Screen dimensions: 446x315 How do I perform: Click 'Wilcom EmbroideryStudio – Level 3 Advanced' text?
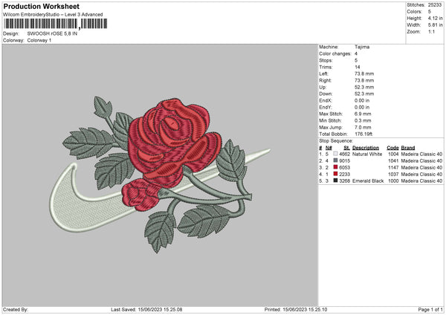[53, 15]
